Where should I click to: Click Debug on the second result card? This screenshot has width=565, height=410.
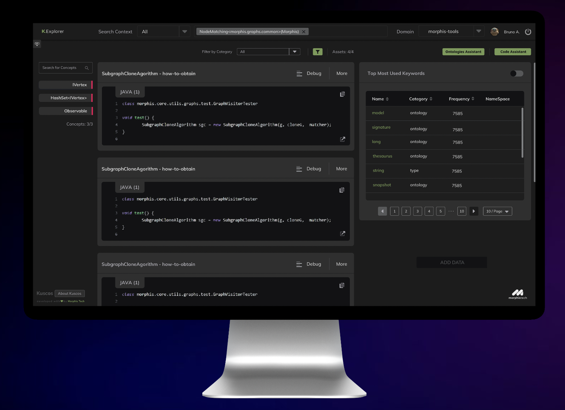(309, 169)
